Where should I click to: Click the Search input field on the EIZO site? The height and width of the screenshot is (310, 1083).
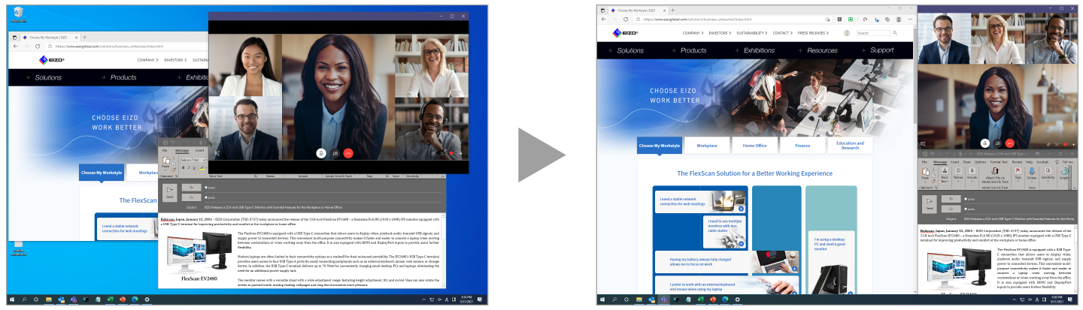(x=873, y=33)
